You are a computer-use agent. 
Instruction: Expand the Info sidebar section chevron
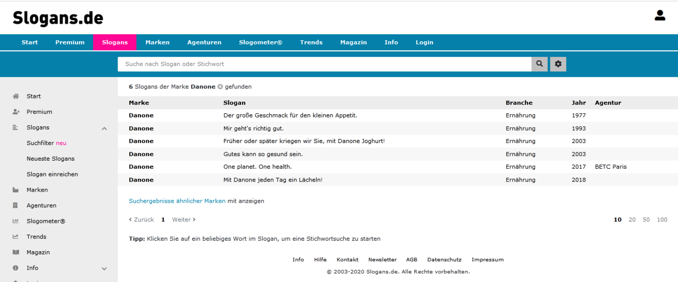(x=104, y=268)
